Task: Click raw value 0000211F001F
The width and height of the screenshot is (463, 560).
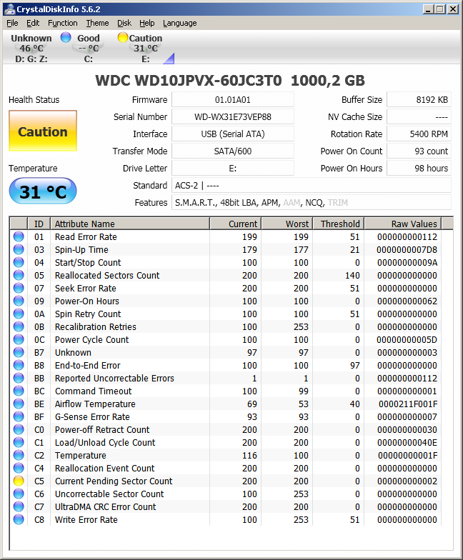Action: [408, 404]
